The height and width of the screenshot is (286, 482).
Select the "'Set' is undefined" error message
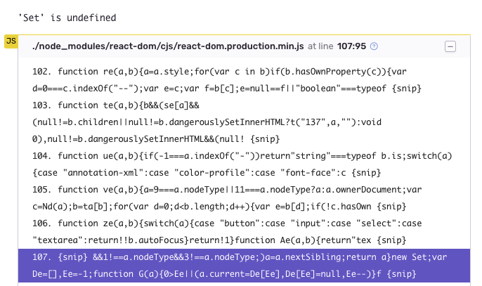67,18
